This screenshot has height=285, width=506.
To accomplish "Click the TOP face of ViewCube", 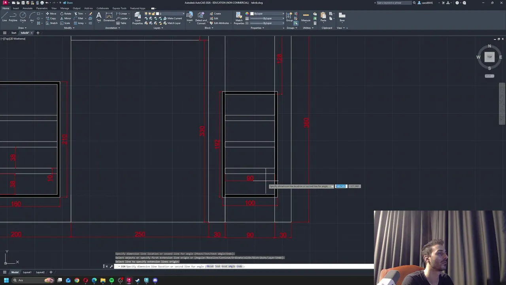I will click(x=489, y=57).
